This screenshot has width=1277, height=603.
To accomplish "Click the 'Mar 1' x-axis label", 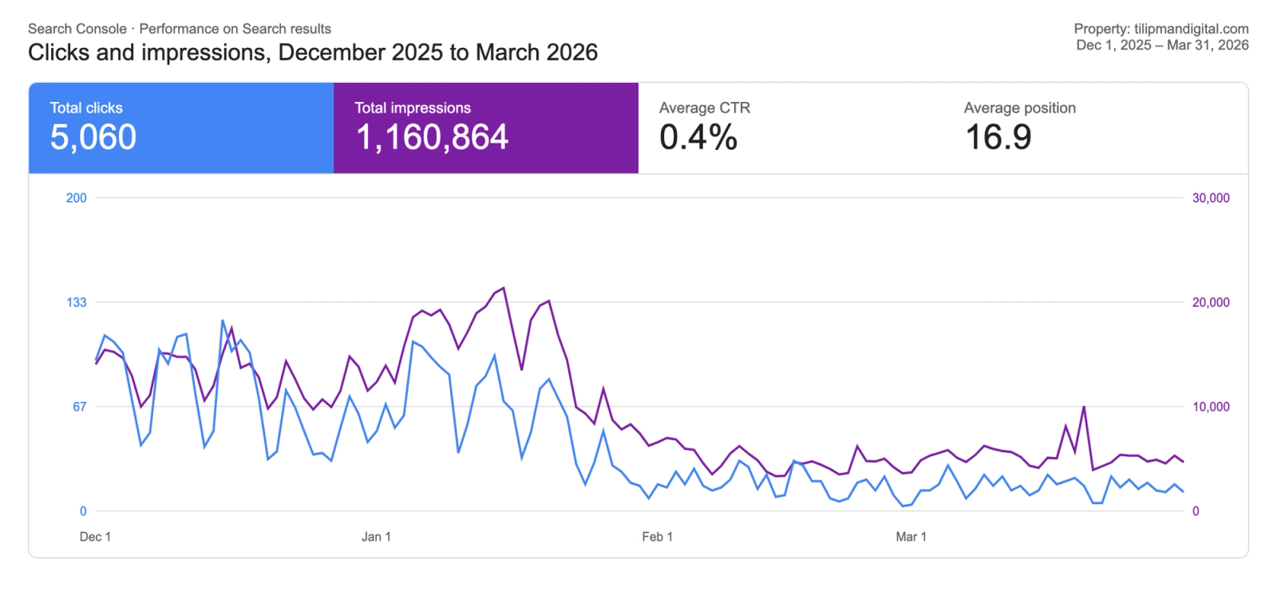I will [x=911, y=537].
